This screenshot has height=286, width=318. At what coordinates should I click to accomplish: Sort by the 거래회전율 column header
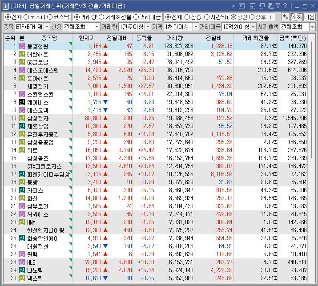tap(256, 38)
